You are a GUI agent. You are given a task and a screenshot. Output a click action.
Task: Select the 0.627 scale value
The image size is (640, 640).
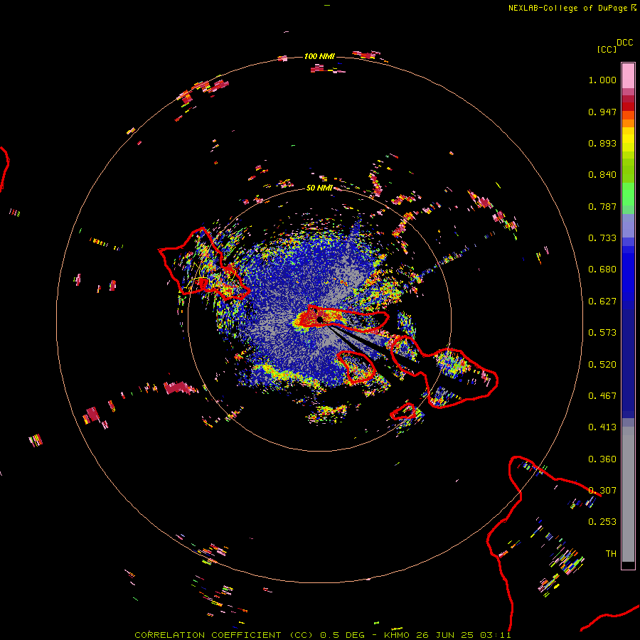[x=602, y=302]
